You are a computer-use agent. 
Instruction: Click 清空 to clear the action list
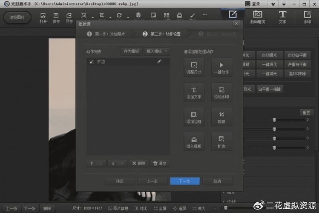160,163
